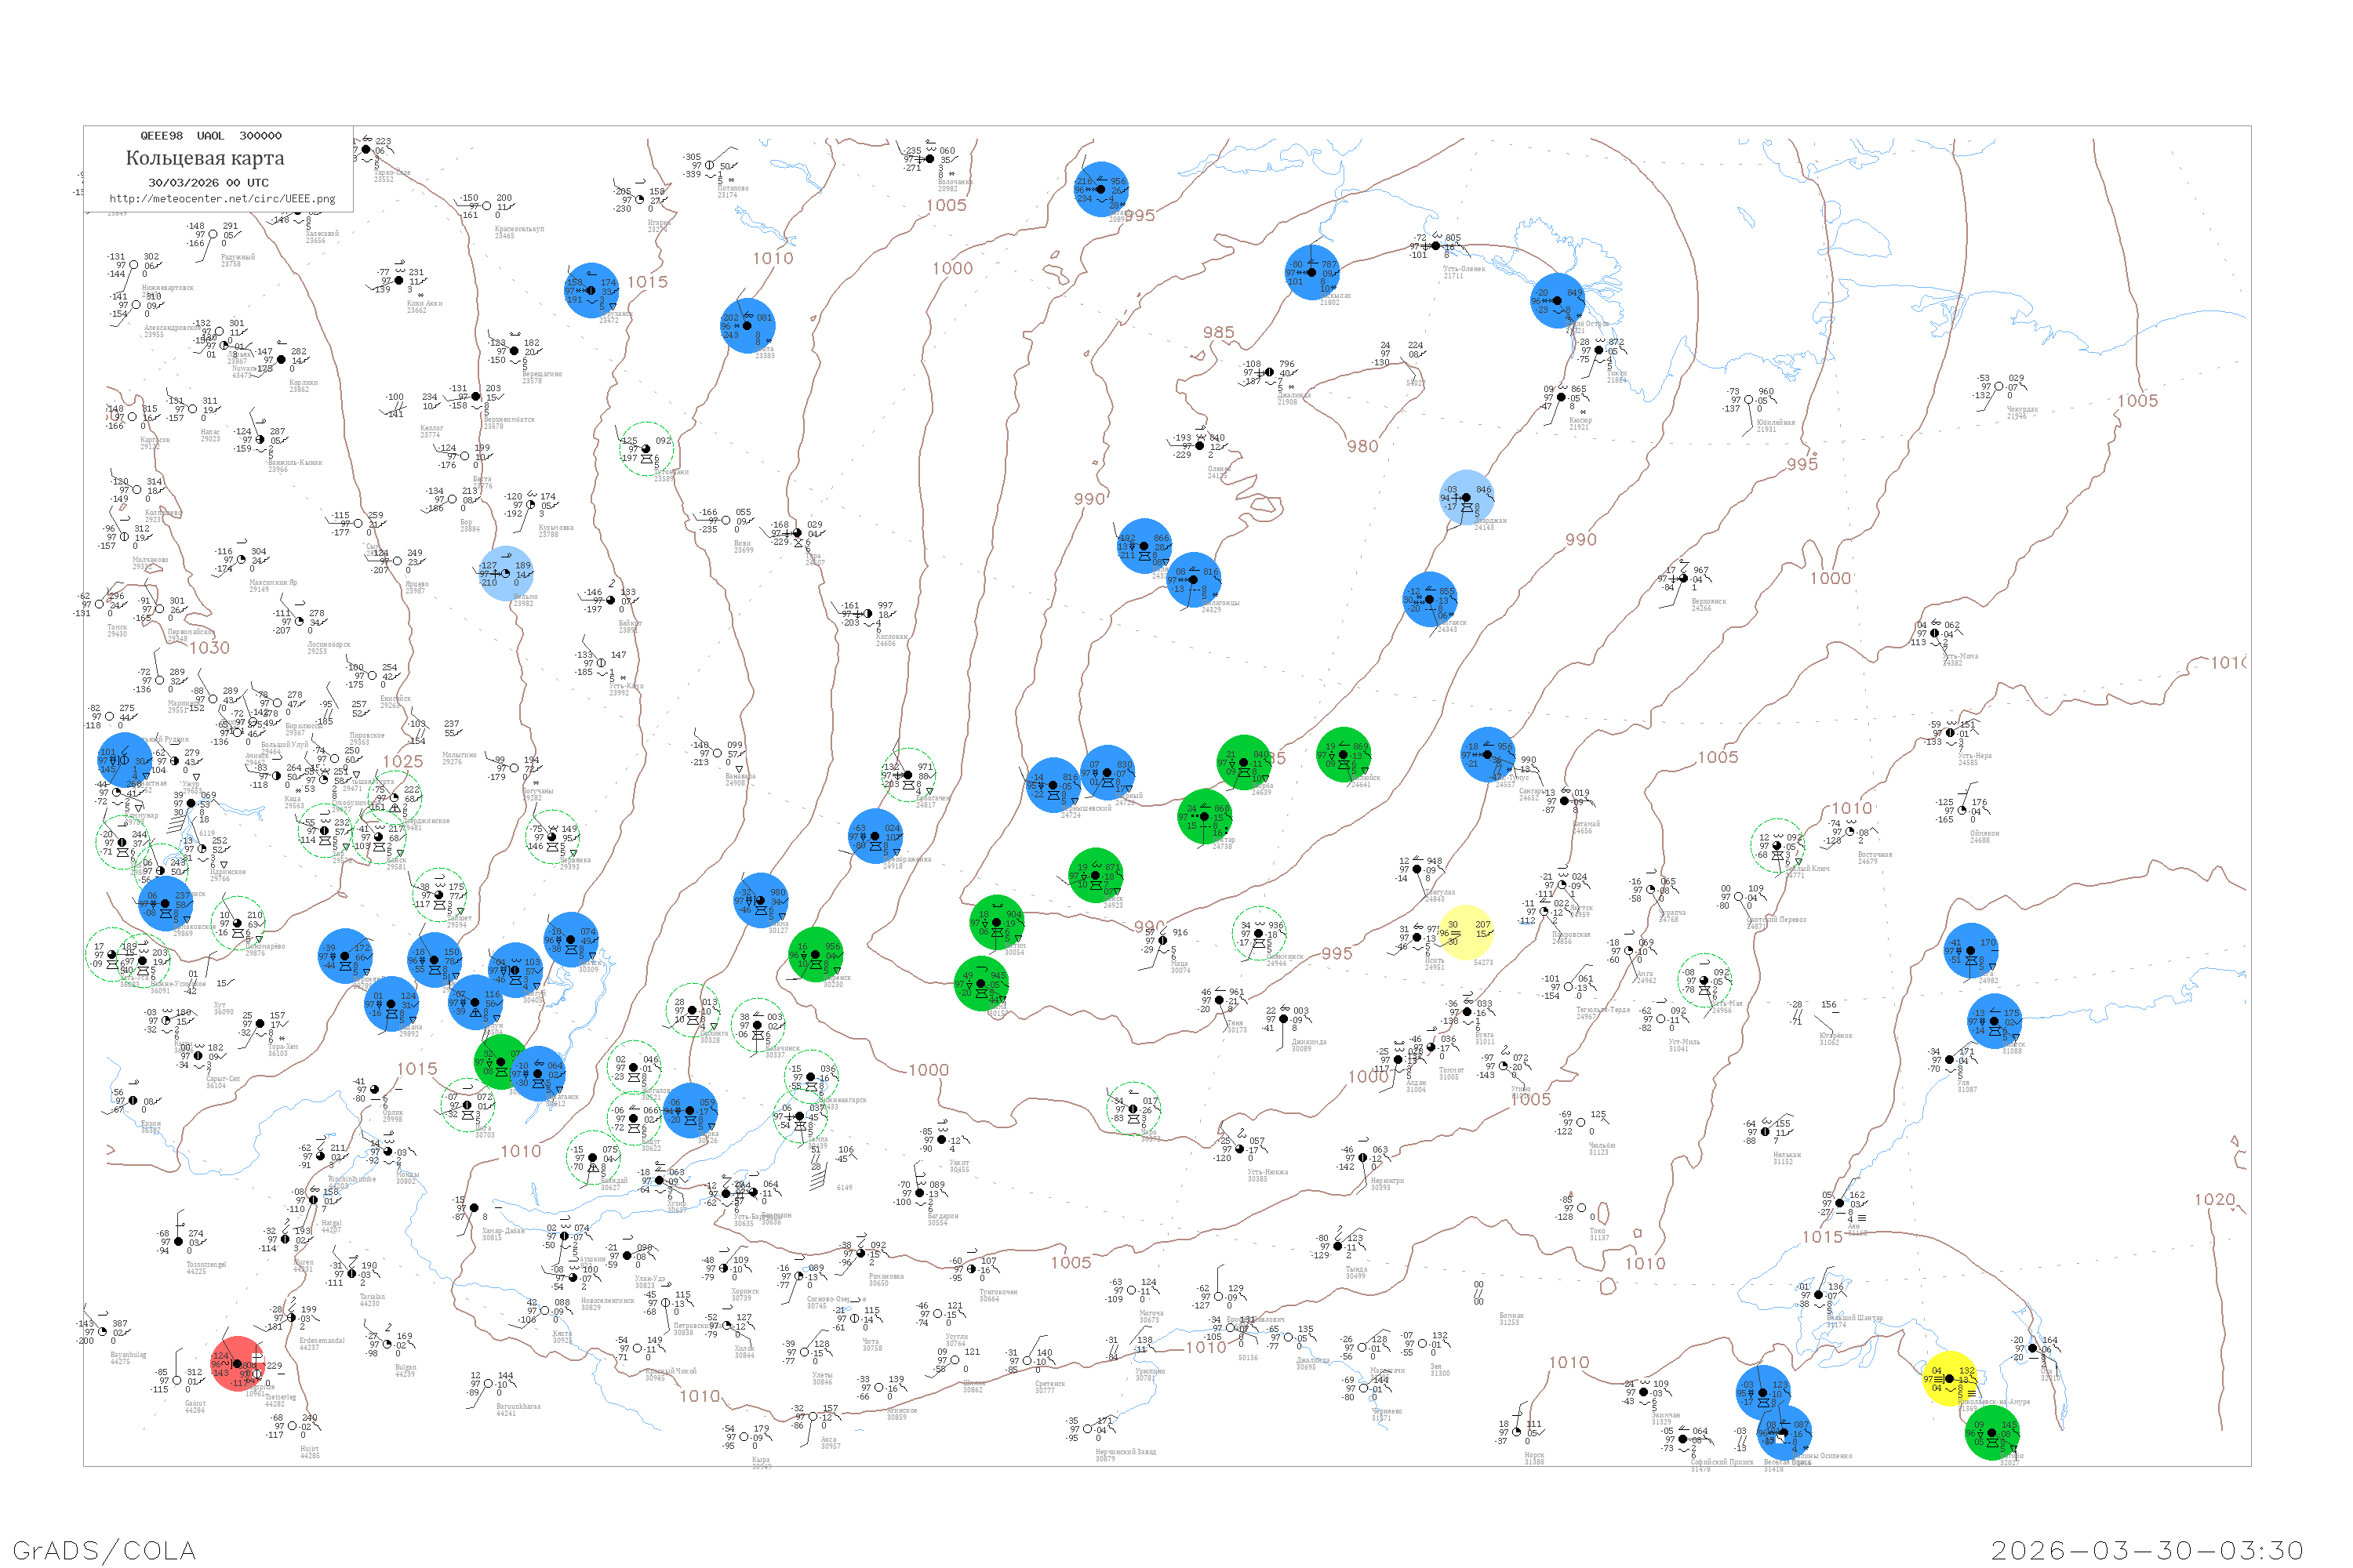Click the blue Столб Остров station circle

[1558, 300]
